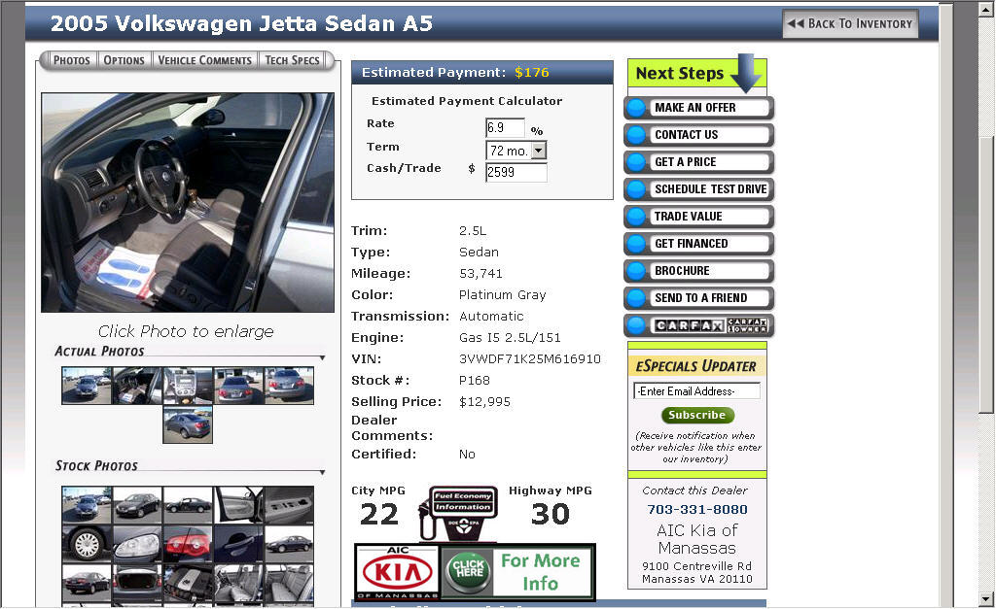Image resolution: width=996 pixels, height=609 pixels.
Task: Click the Make An Offer button
Action: point(698,108)
